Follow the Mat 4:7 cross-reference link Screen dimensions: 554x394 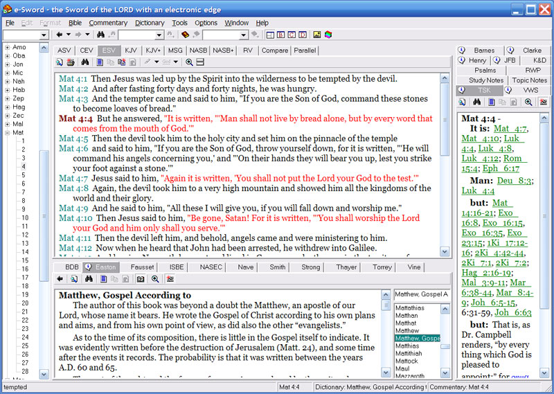pyautogui.click(x=510, y=129)
